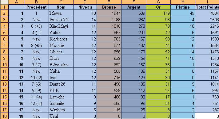Select the Niveau header cell
The height and width of the screenshot is (119, 219).
coord(85,7)
